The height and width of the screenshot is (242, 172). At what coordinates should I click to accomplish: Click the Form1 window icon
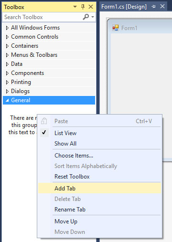point(116,28)
